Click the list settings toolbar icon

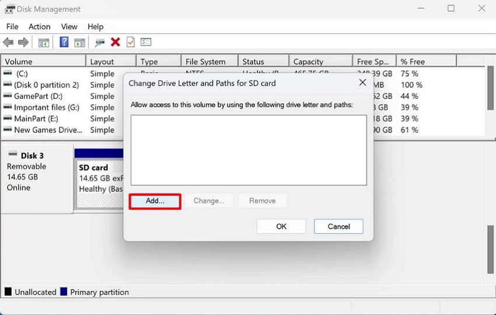pyautogui.click(x=146, y=42)
